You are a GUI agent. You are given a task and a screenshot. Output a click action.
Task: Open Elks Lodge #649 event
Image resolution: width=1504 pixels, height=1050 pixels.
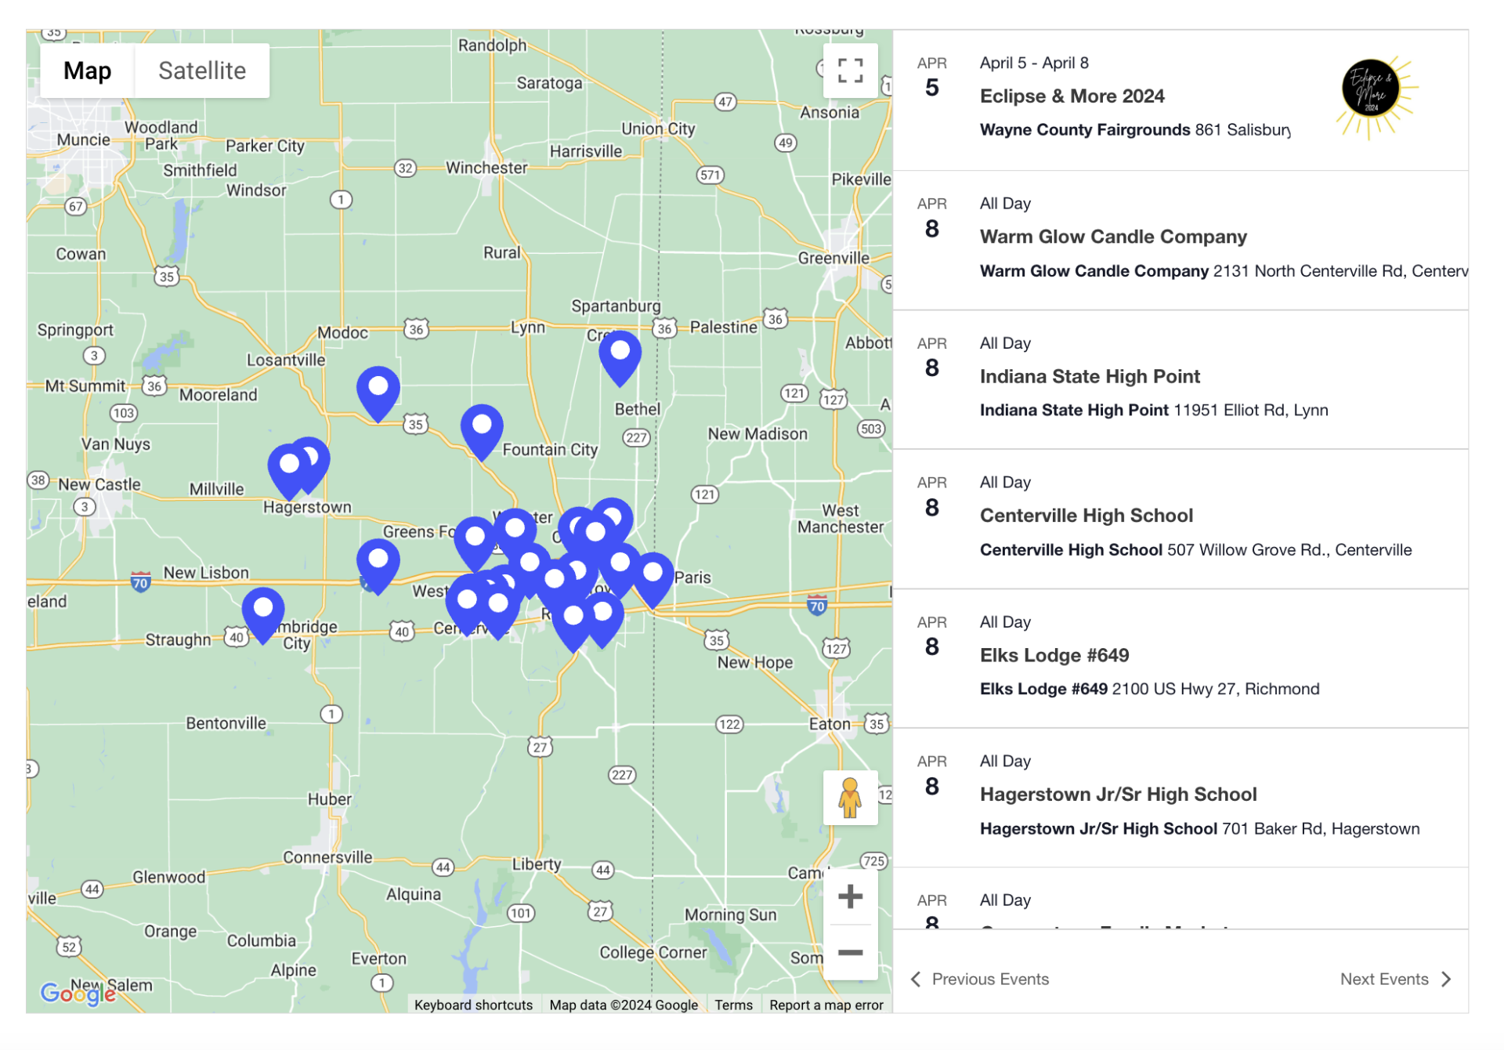click(1054, 655)
